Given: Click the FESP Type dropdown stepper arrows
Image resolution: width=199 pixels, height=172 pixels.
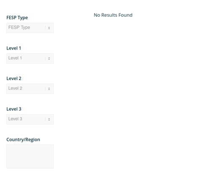Looking at the screenshot, I should click(x=49, y=28).
